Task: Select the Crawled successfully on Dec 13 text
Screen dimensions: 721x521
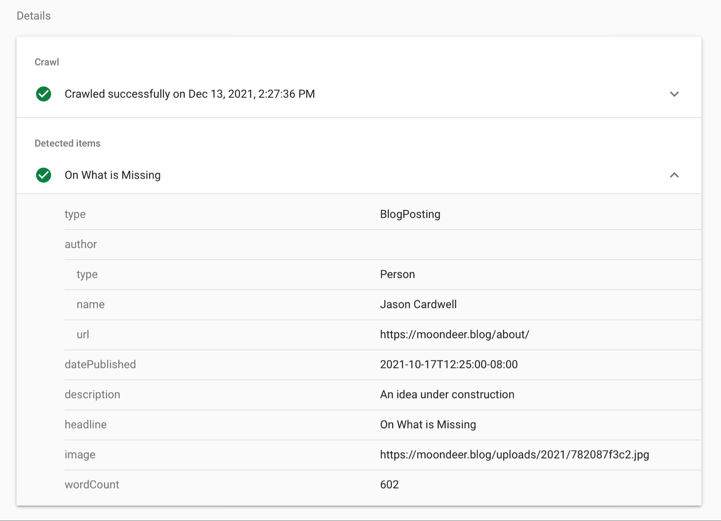Action: pyautogui.click(x=189, y=94)
